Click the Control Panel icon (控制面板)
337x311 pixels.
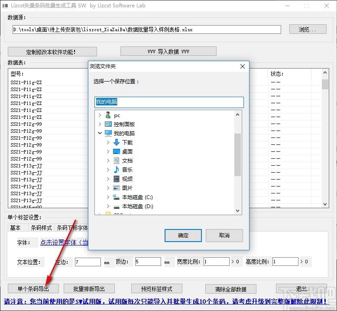coord(108,124)
